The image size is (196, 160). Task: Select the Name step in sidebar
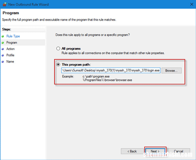point(10,61)
